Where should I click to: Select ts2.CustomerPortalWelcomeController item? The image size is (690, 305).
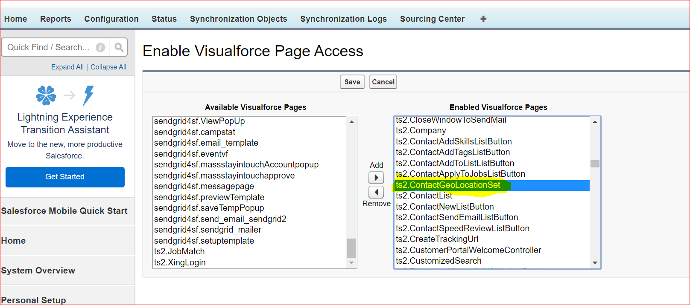coord(492,250)
